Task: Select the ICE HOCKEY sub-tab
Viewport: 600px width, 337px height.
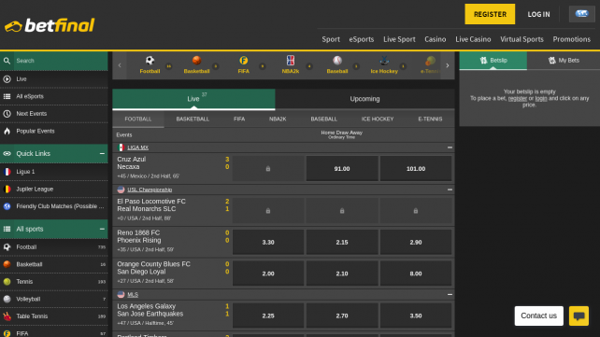Action: 378,119
